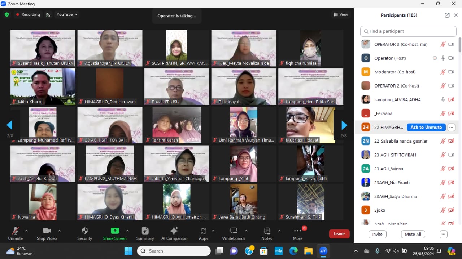Image resolution: width=462 pixels, height=259 pixels.
Task: Pop out the Participants panel
Action: tap(447, 15)
